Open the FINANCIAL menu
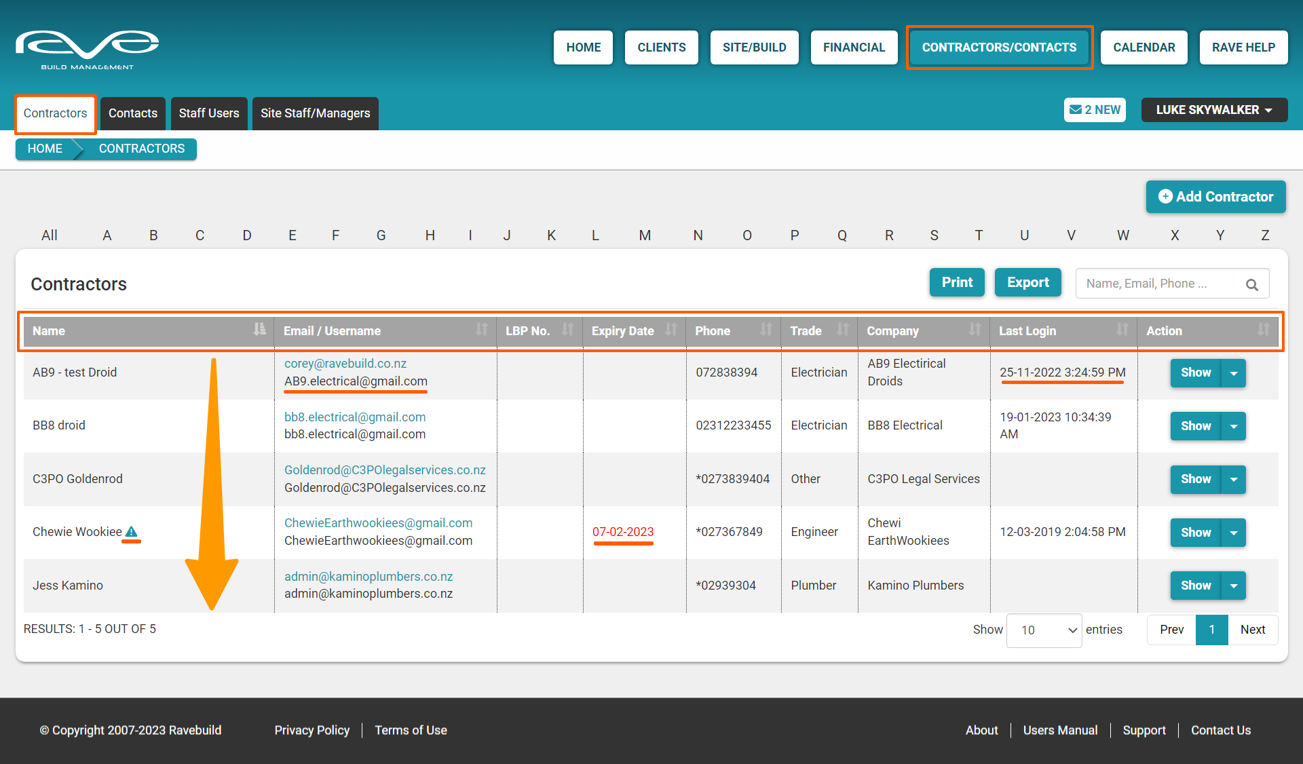This screenshot has height=764, width=1303. tap(854, 47)
